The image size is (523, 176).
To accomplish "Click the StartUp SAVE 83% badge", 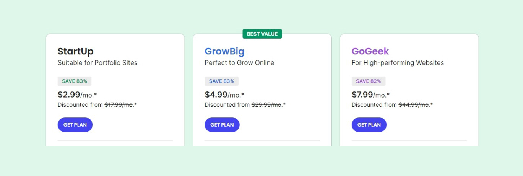I will click(x=75, y=81).
